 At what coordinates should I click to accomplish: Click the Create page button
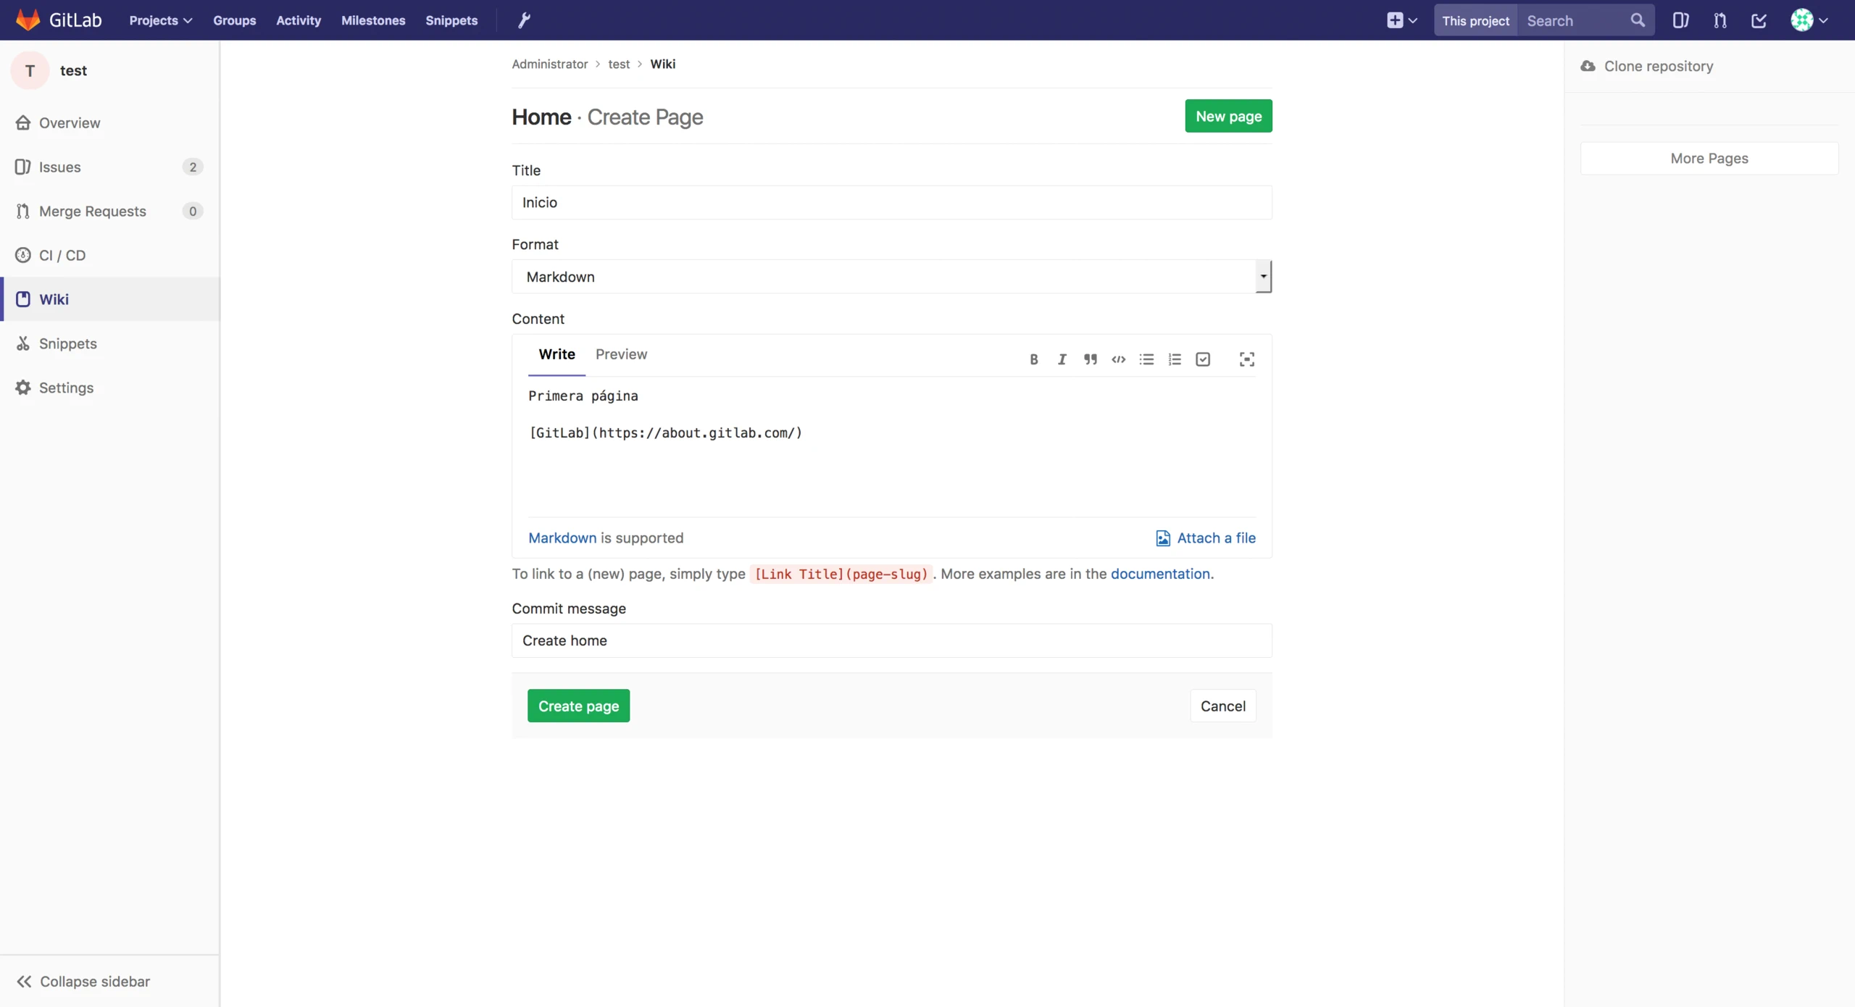point(578,706)
